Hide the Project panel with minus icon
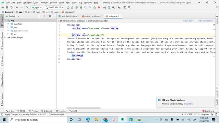The width and height of the screenshot is (219, 123). pos(54,16)
